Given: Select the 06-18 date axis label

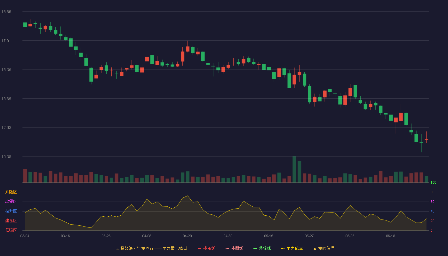Looking at the screenshot, I should pyautogui.click(x=391, y=236).
